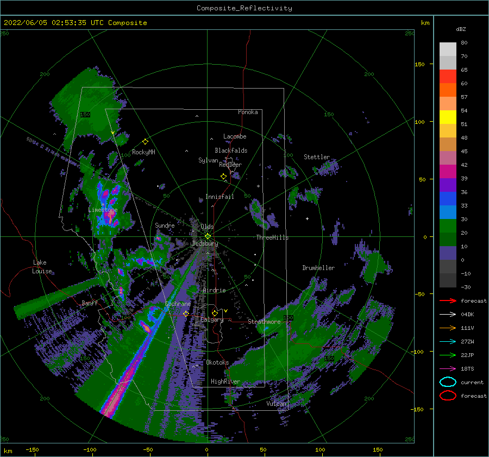The height and width of the screenshot is (457, 489).
Task: Click the Strathmore city label
Action: point(264,322)
